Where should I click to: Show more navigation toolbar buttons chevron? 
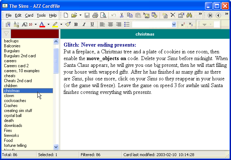pos(227,14)
